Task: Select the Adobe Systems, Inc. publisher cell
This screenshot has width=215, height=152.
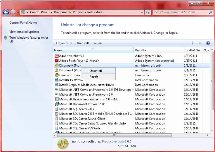Action: pos(149,56)
